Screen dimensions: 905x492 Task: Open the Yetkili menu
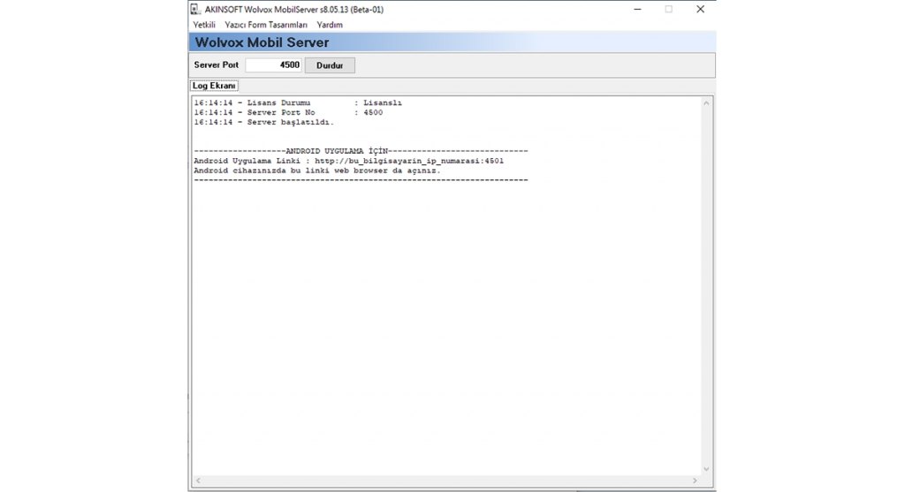[x=204, y=25]
